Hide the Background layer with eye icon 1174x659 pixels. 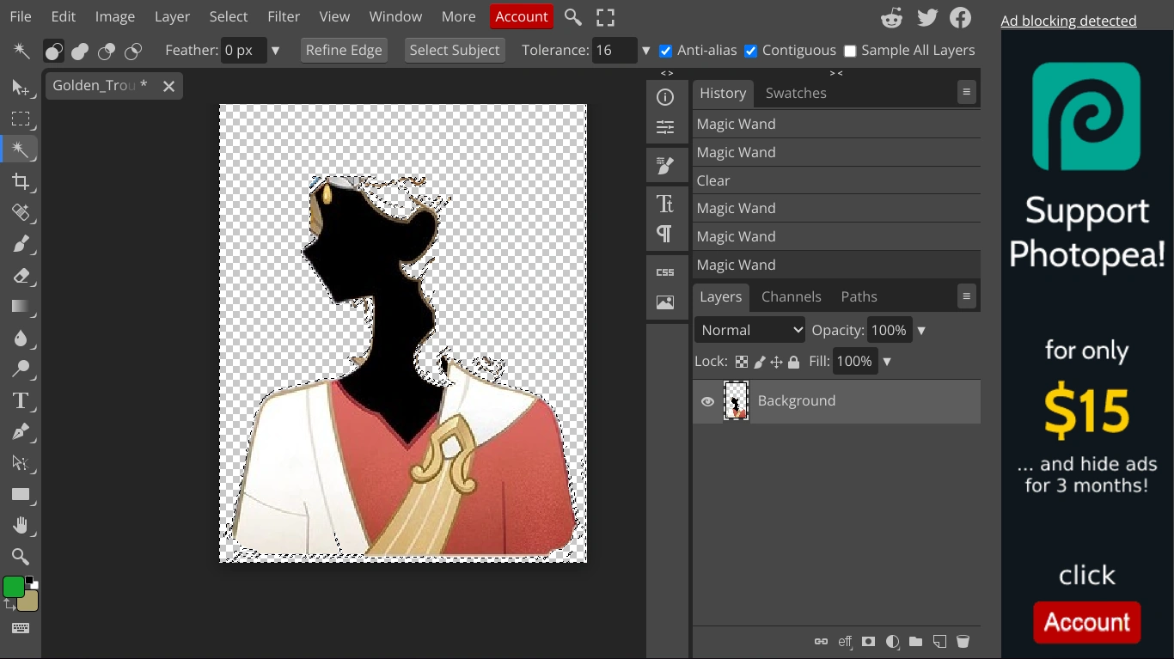click(707, 401)
